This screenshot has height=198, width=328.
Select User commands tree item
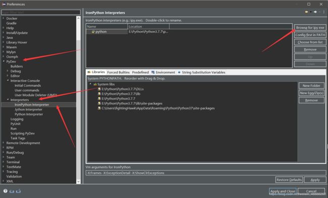tap(27, 90)
